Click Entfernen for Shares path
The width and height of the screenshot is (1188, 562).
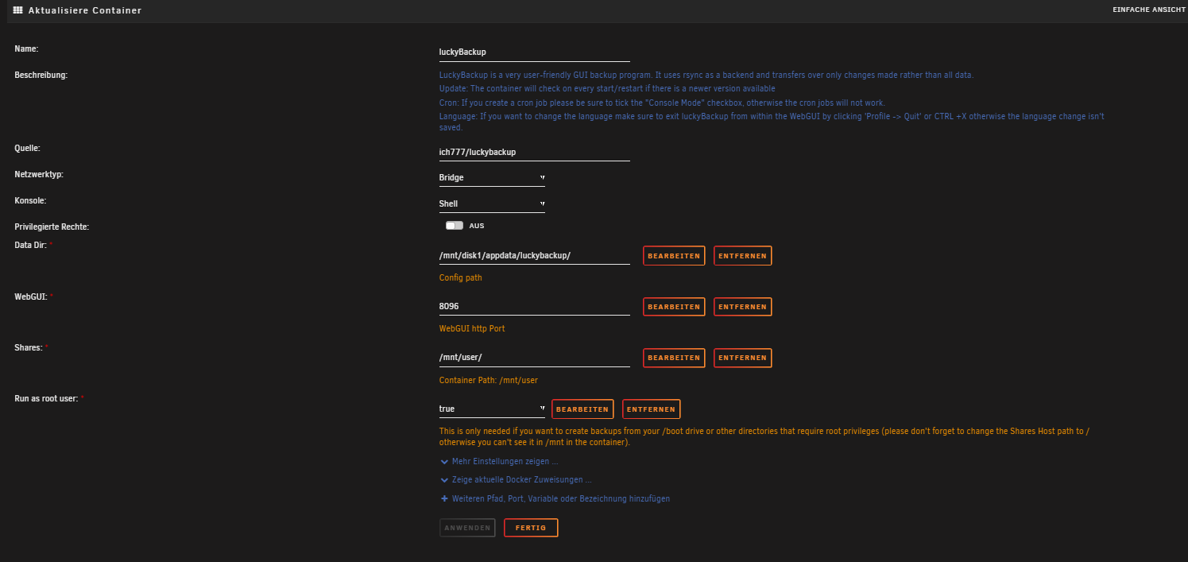pos(743,358)
